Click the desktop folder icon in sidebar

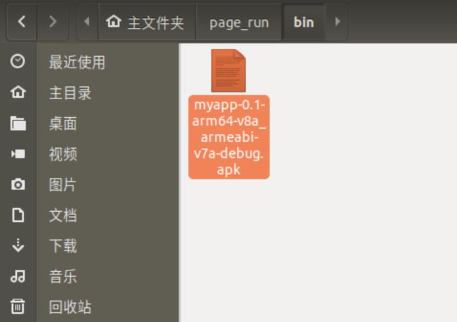point(18,123)
